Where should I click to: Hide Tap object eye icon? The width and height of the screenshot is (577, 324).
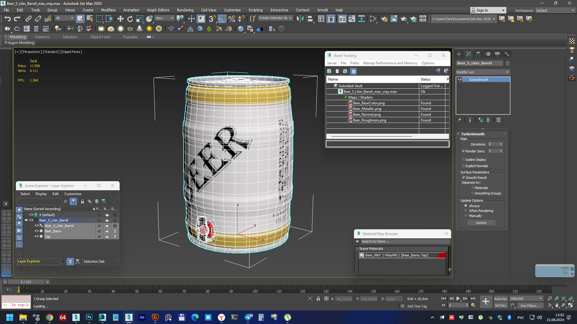37,237
